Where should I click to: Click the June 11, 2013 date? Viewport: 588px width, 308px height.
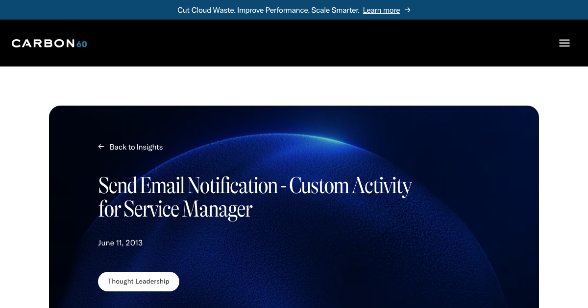tap(120, 242)
